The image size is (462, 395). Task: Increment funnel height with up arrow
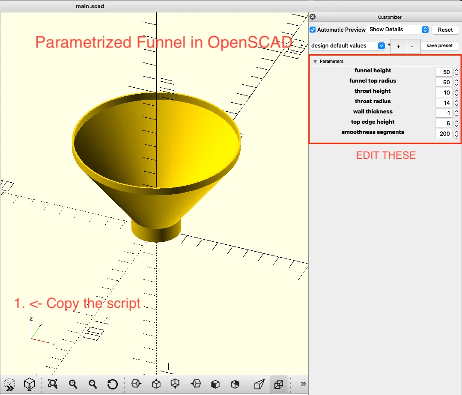456,70
